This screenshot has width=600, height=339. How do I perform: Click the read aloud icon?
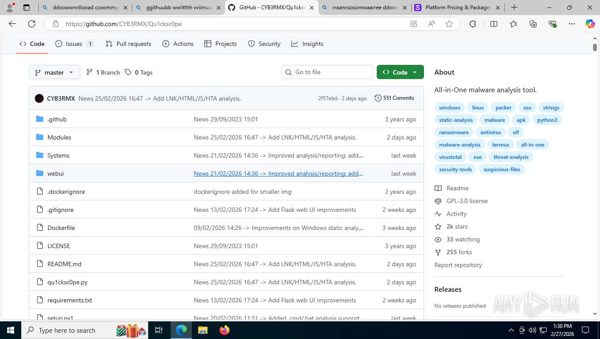pyautogui.click(x=431, y=24)
